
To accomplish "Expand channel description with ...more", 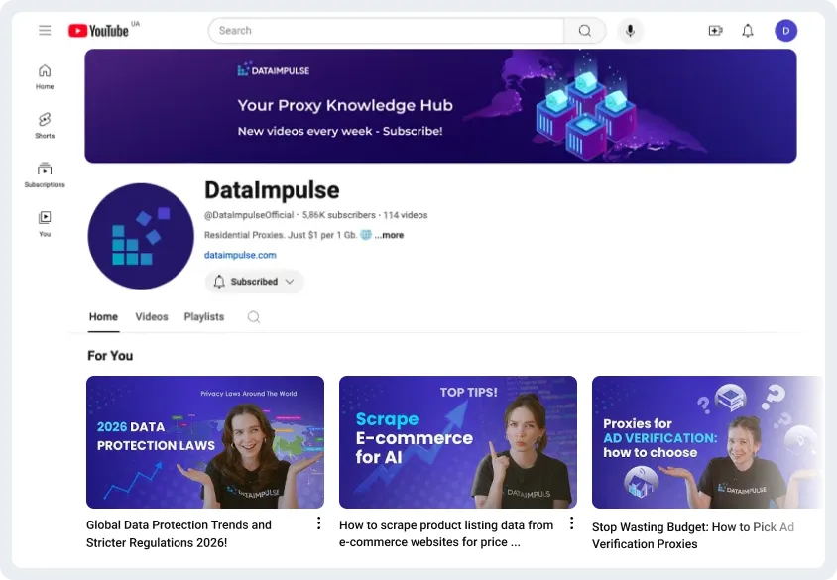I will tap(389, 235).
